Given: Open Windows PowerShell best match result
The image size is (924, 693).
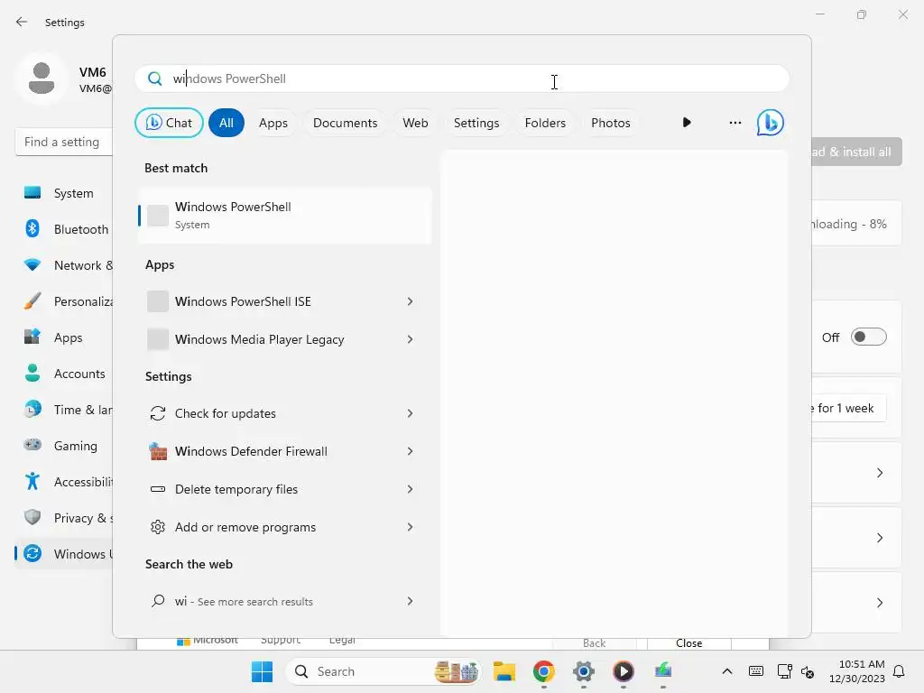Looking at the screenshot, I should 285,215.
